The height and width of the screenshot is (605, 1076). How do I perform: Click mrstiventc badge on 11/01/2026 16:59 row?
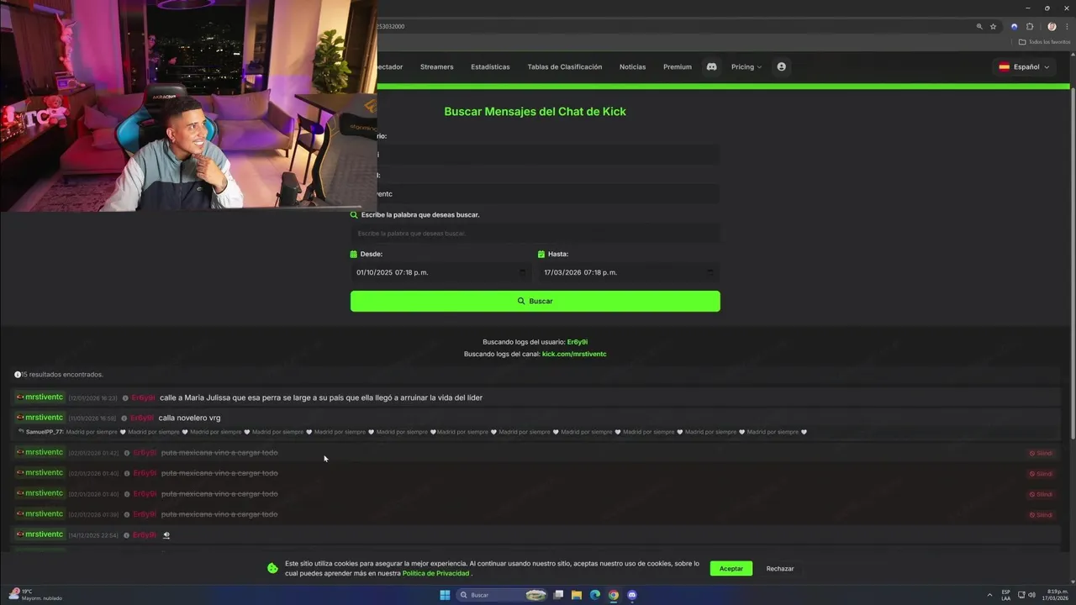point(40,418)
